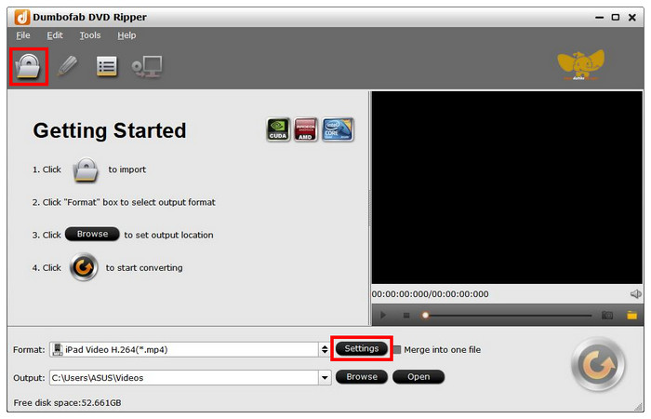Image resolution: width=651 pixels, height=419 pixels.
Task: Enable Merge into one file checkbox
Action: click(397, 350)
